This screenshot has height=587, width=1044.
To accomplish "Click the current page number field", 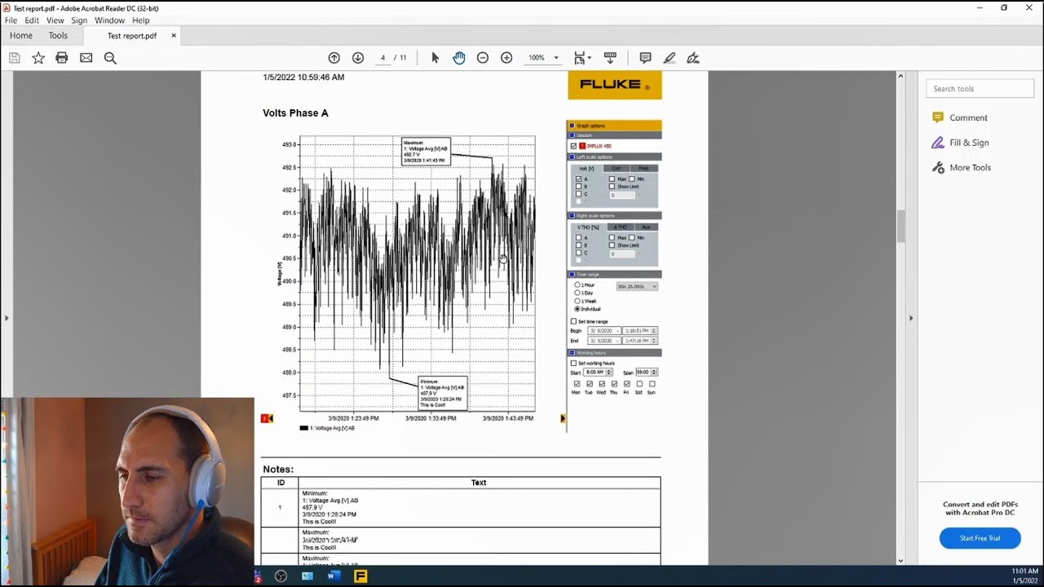I will tap(383, 58).
